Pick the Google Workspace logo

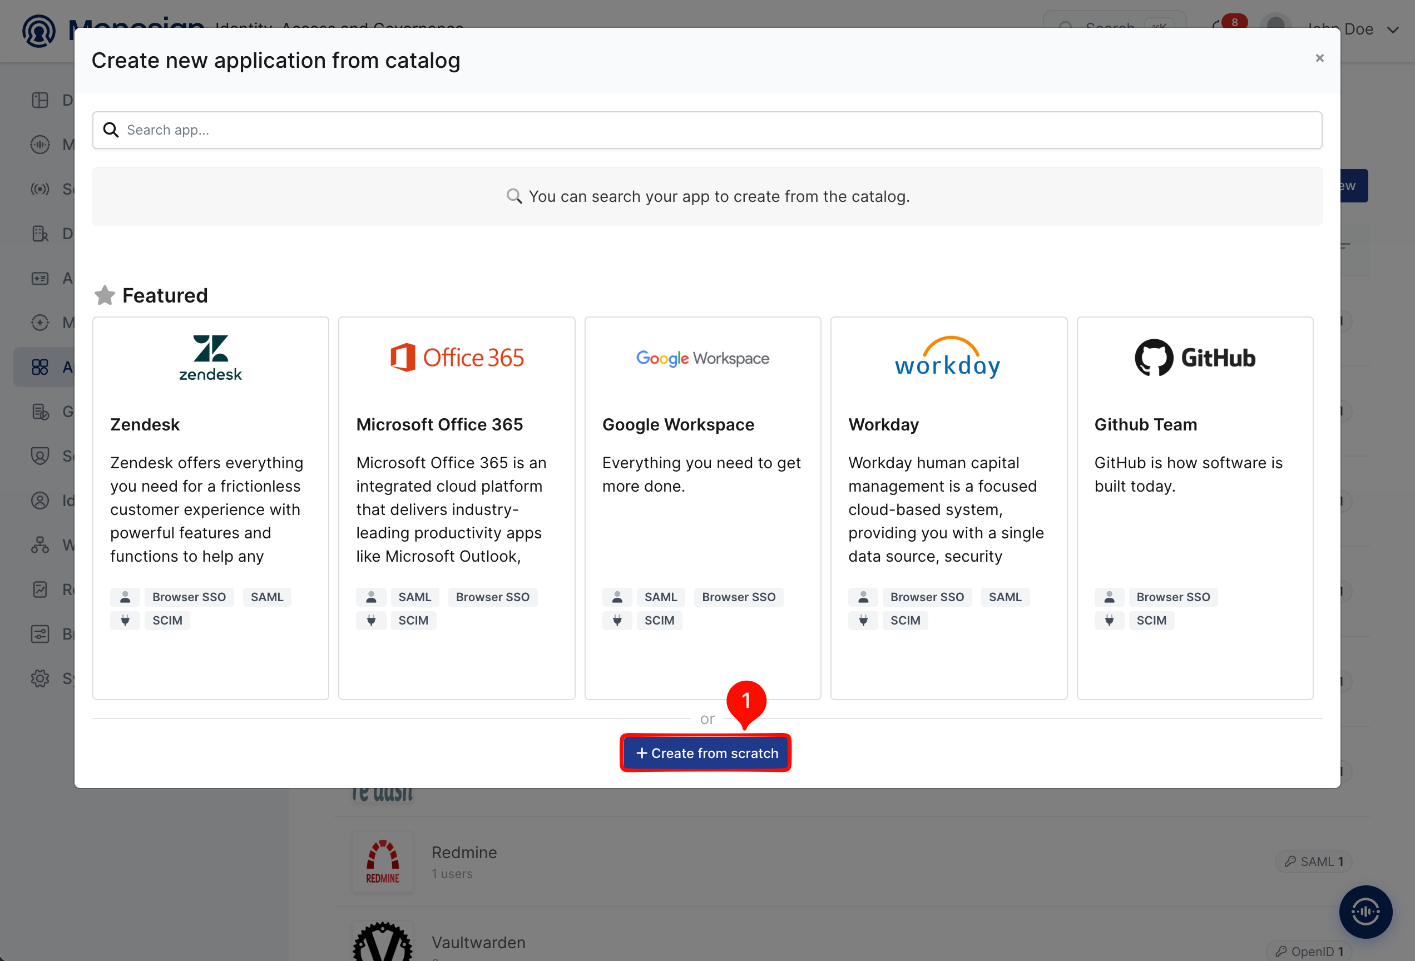coord(702,359)
